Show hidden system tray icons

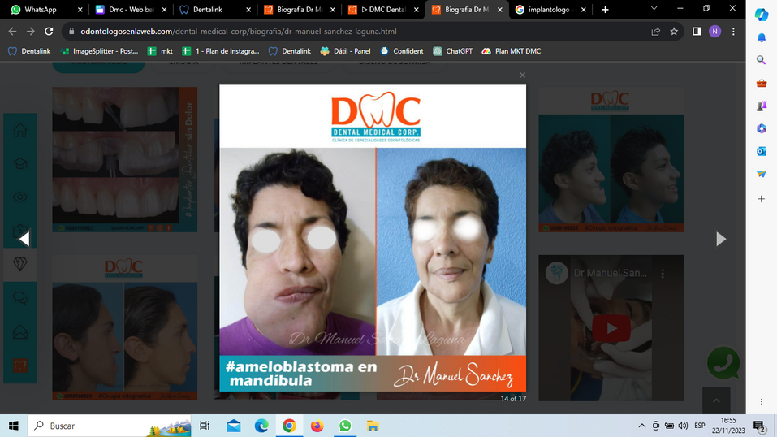tap(642, 426)
